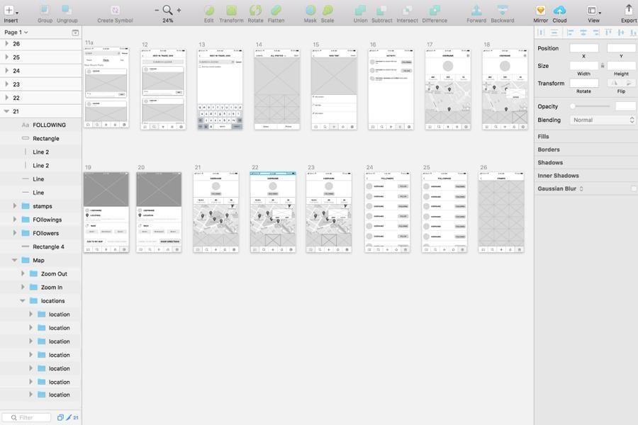Click the layer Filter search field
Image resolution: width=638 pixels, height=425 pixels.
coord(28,418)
